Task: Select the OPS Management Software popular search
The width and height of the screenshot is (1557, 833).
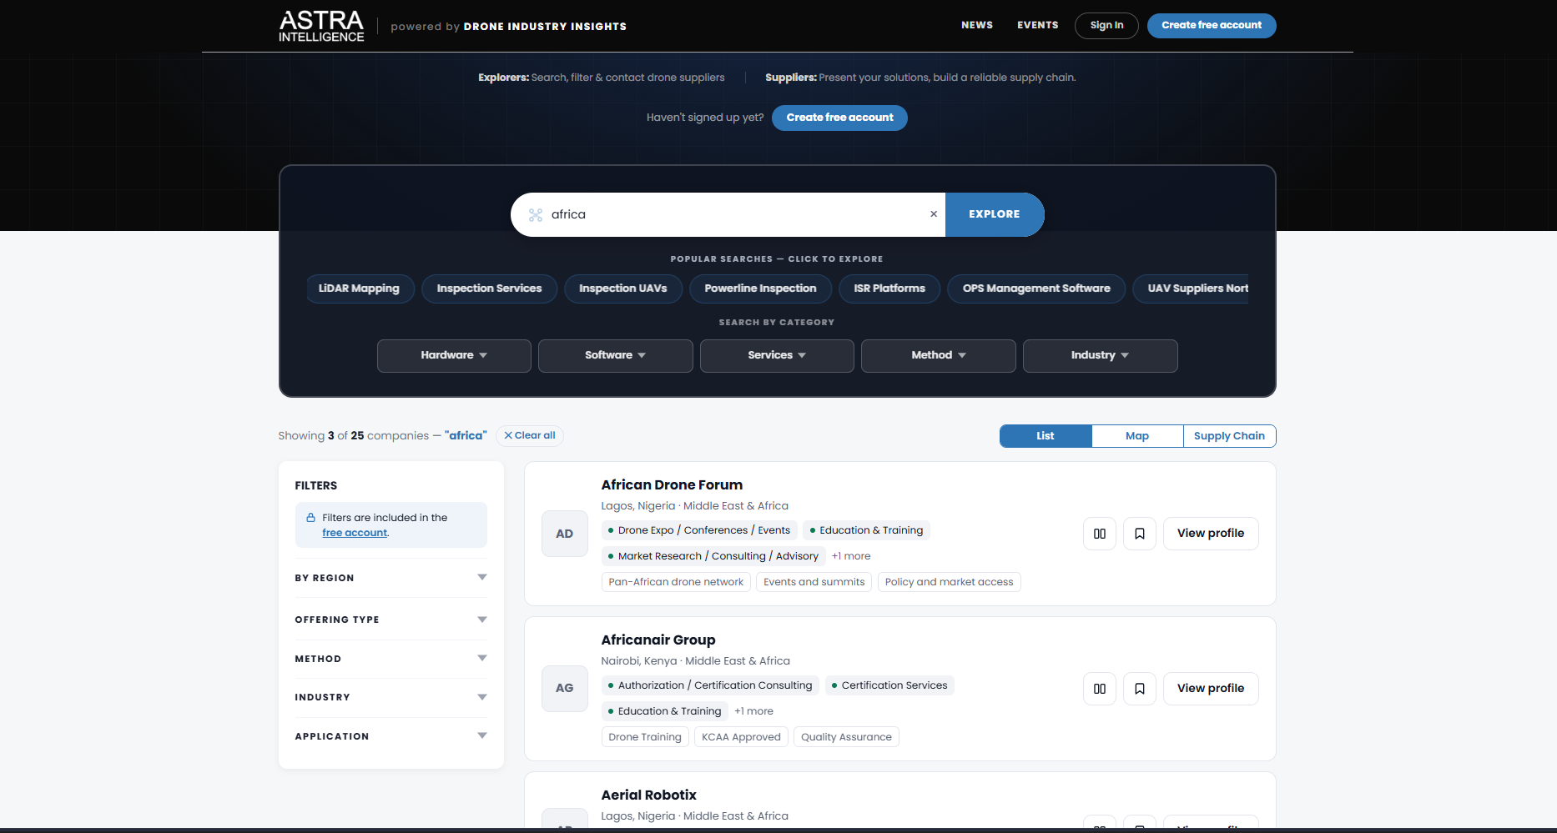Action: pyautogui.click(x=1036, y=289)
